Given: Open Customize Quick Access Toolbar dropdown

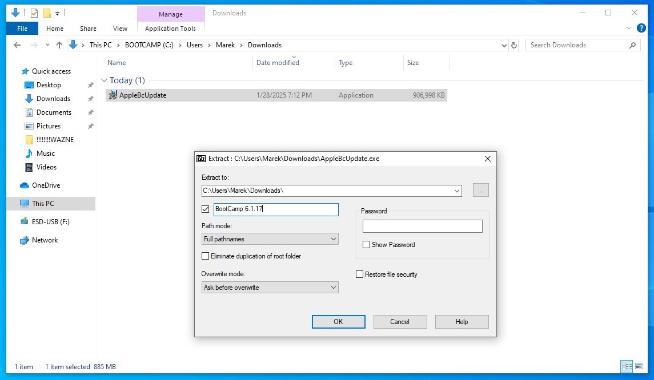Looking at the screenshot, I should tap(58, 14).
